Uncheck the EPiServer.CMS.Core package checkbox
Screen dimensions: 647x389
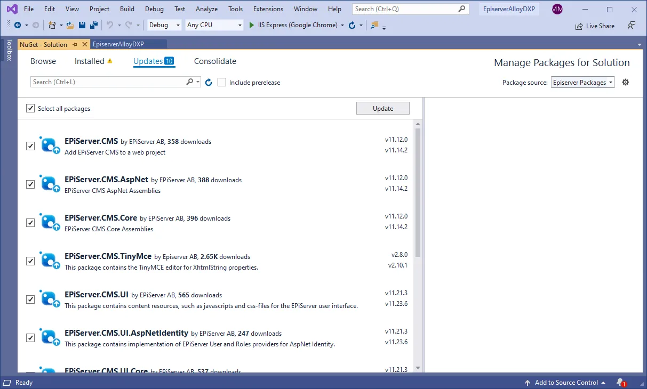pos(30,222)
